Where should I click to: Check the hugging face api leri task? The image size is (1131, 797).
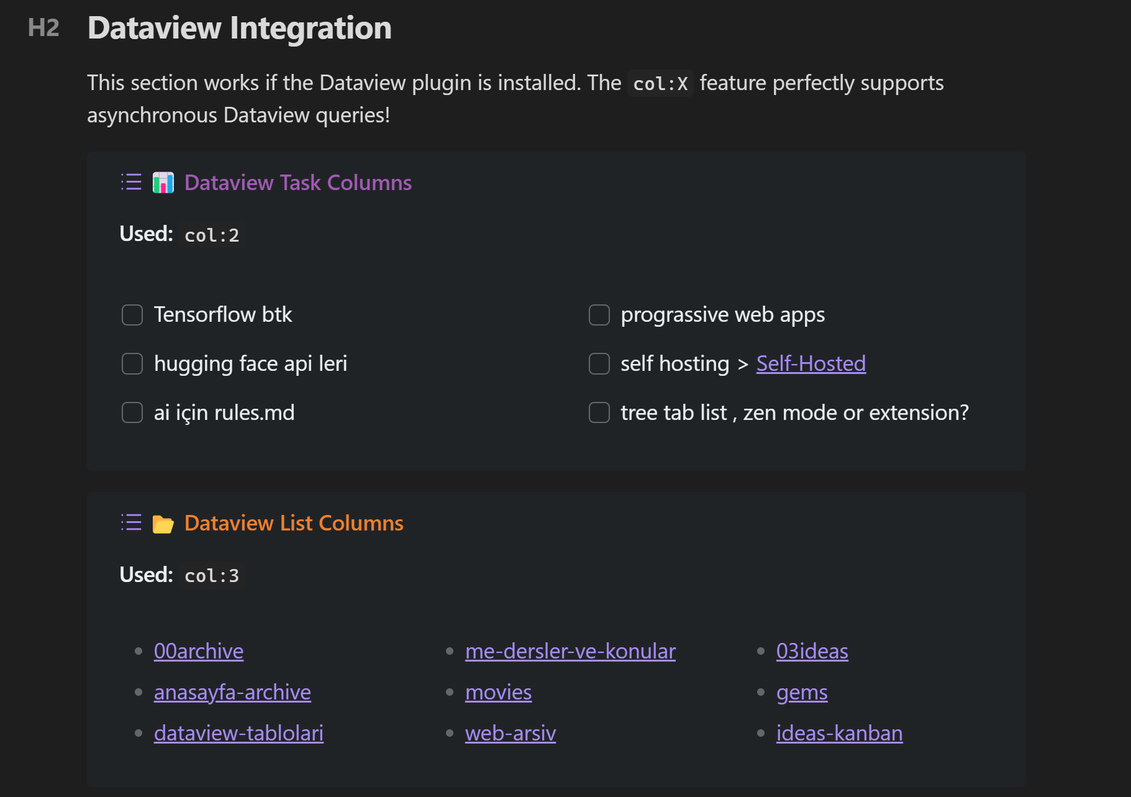click(x=132, y=364)
